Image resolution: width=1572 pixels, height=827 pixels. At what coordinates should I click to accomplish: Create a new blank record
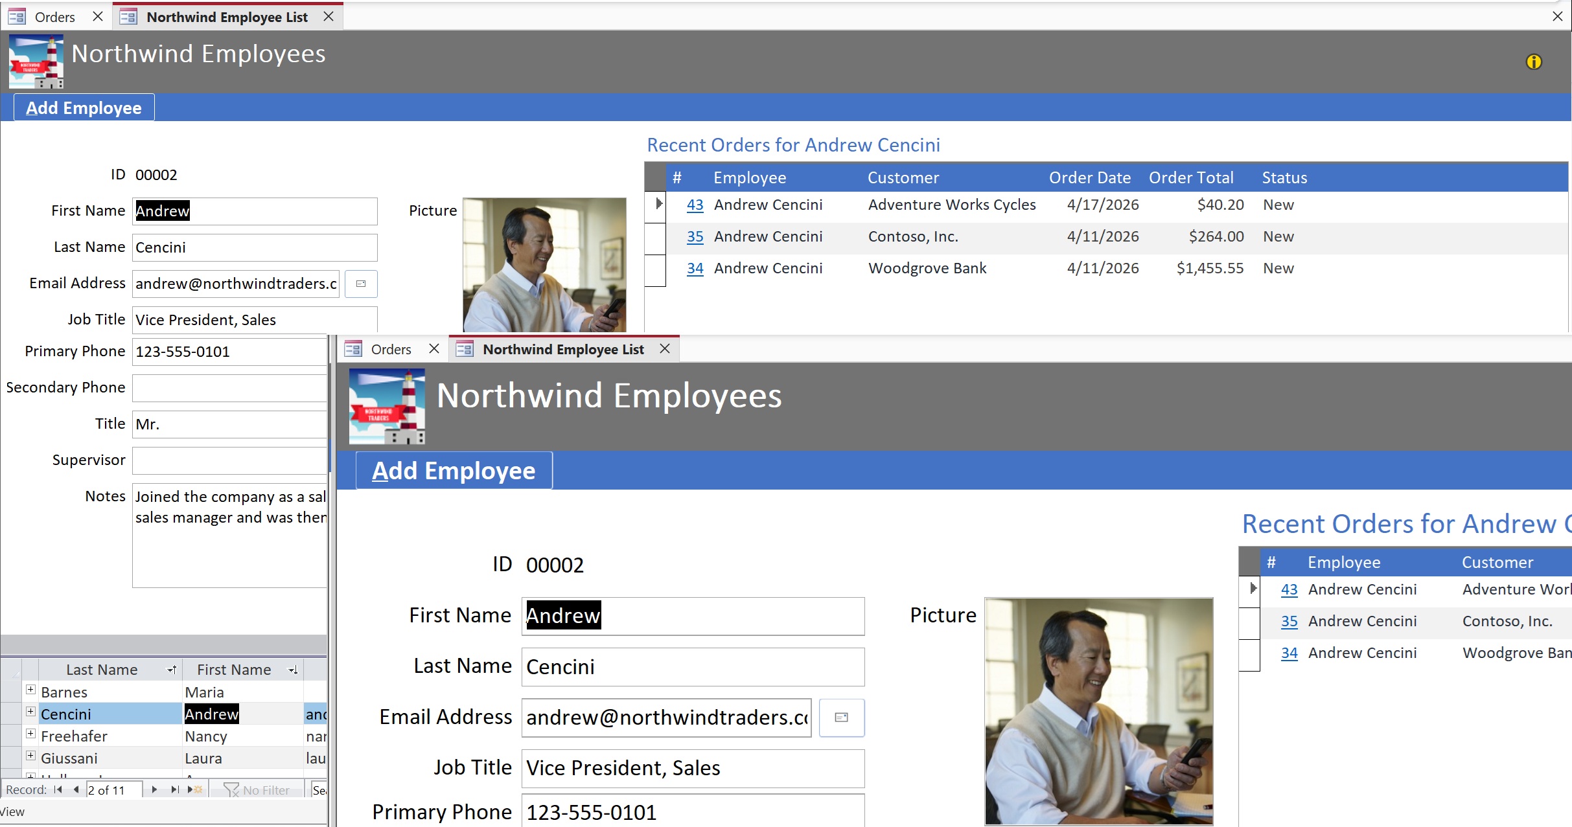tap(195, 789)
